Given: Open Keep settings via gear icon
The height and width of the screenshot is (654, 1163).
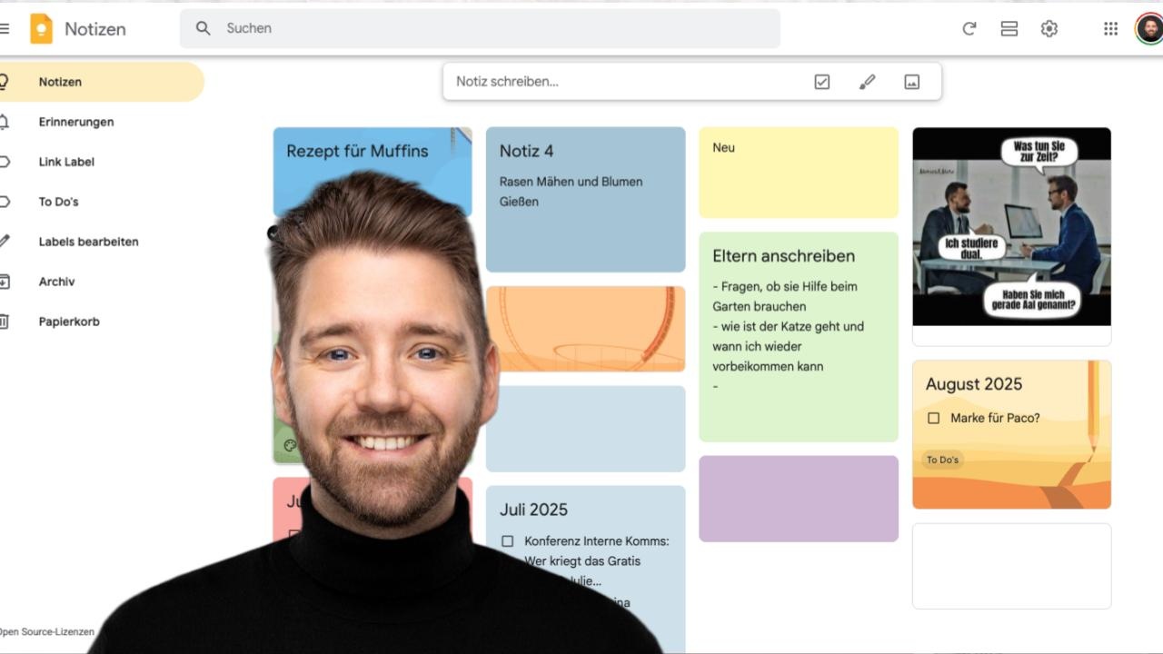Looking at the screenshot, I should [1049, 28].
